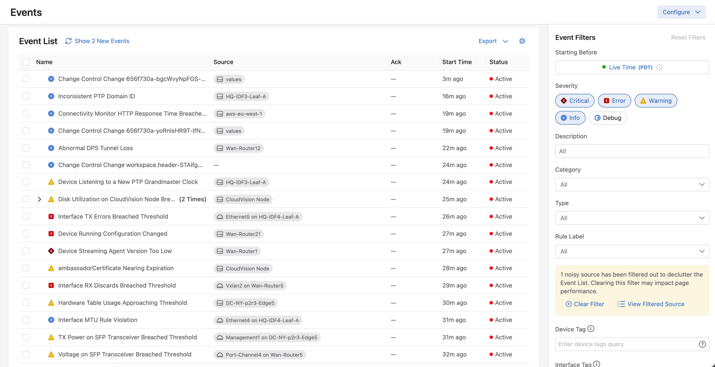Sort by the Start Time column header
This screenshot has height=367, width=715.
(x=457, y=62)
